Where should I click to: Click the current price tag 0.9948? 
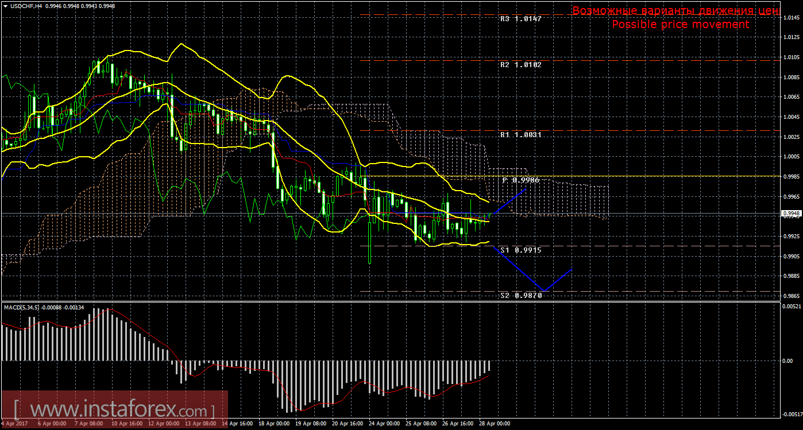point(790,214)
